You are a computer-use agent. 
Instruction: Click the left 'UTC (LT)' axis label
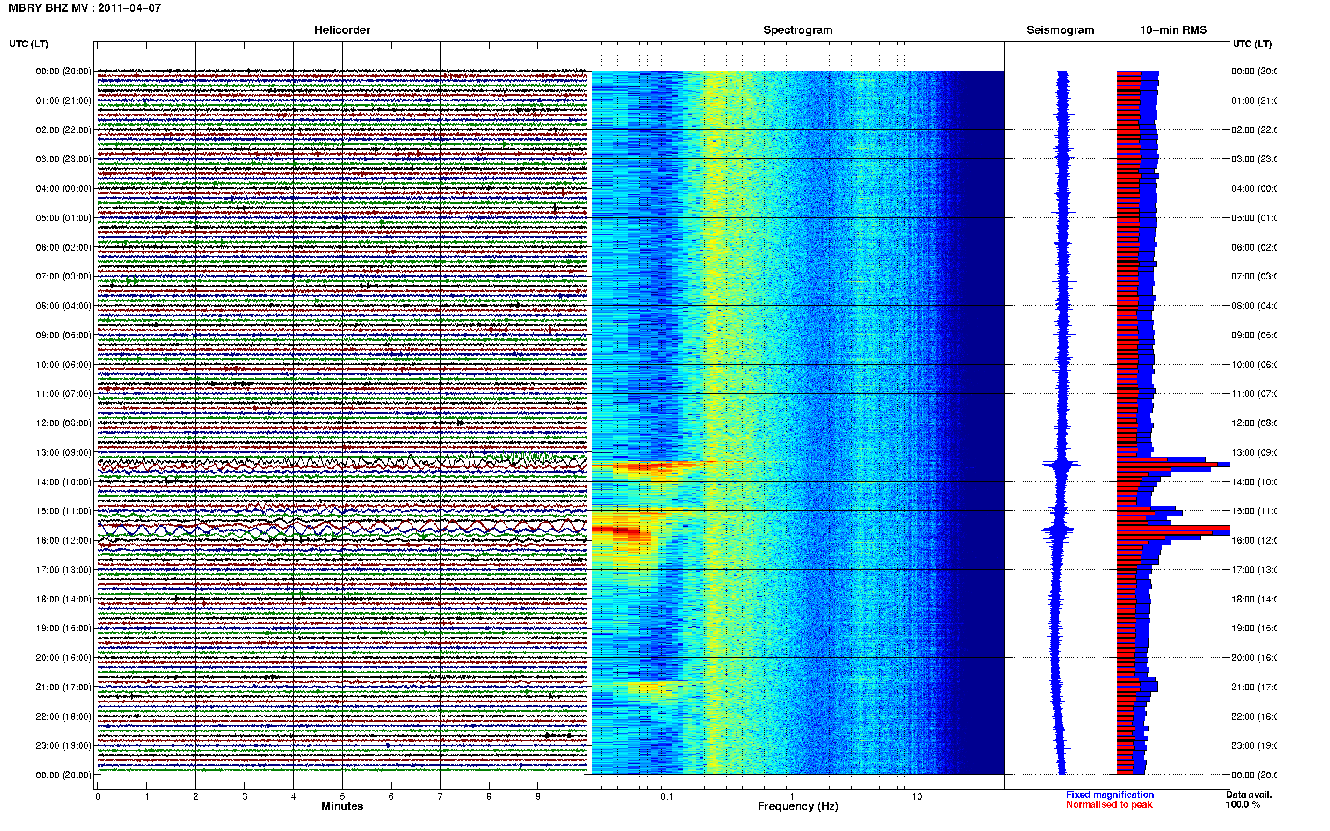[29, 44]
